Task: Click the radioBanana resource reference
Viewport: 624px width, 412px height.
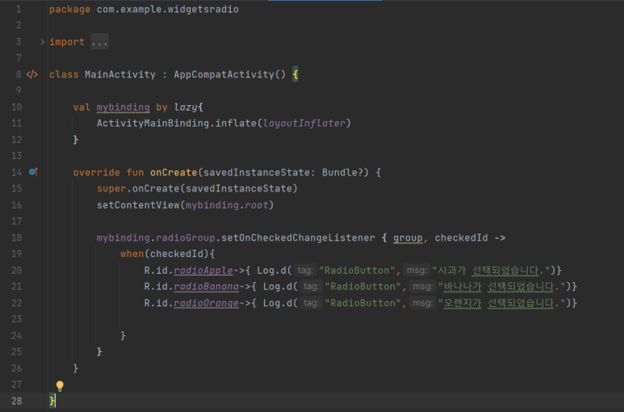Action: coord(206,287)
